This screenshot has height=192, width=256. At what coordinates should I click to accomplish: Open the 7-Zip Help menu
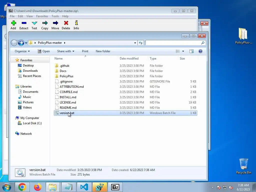pyautogui.click(x=65, y=16)
